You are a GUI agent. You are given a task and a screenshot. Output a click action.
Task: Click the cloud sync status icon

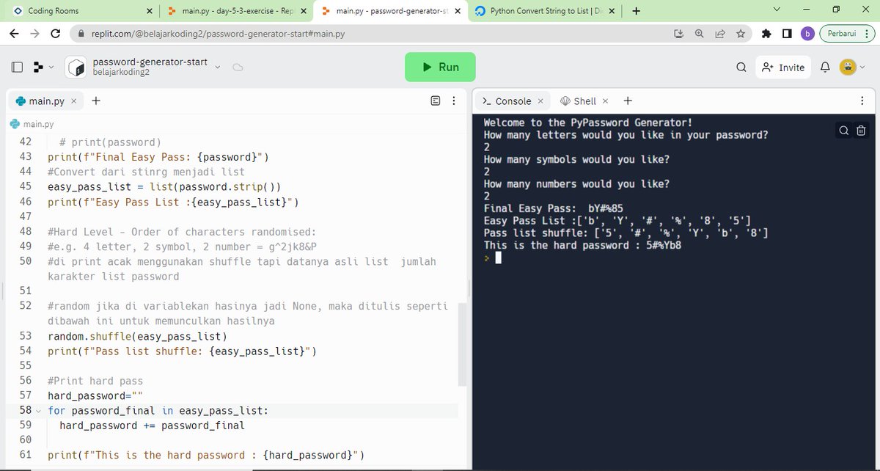pyautogui.click(x=238, y=66)
